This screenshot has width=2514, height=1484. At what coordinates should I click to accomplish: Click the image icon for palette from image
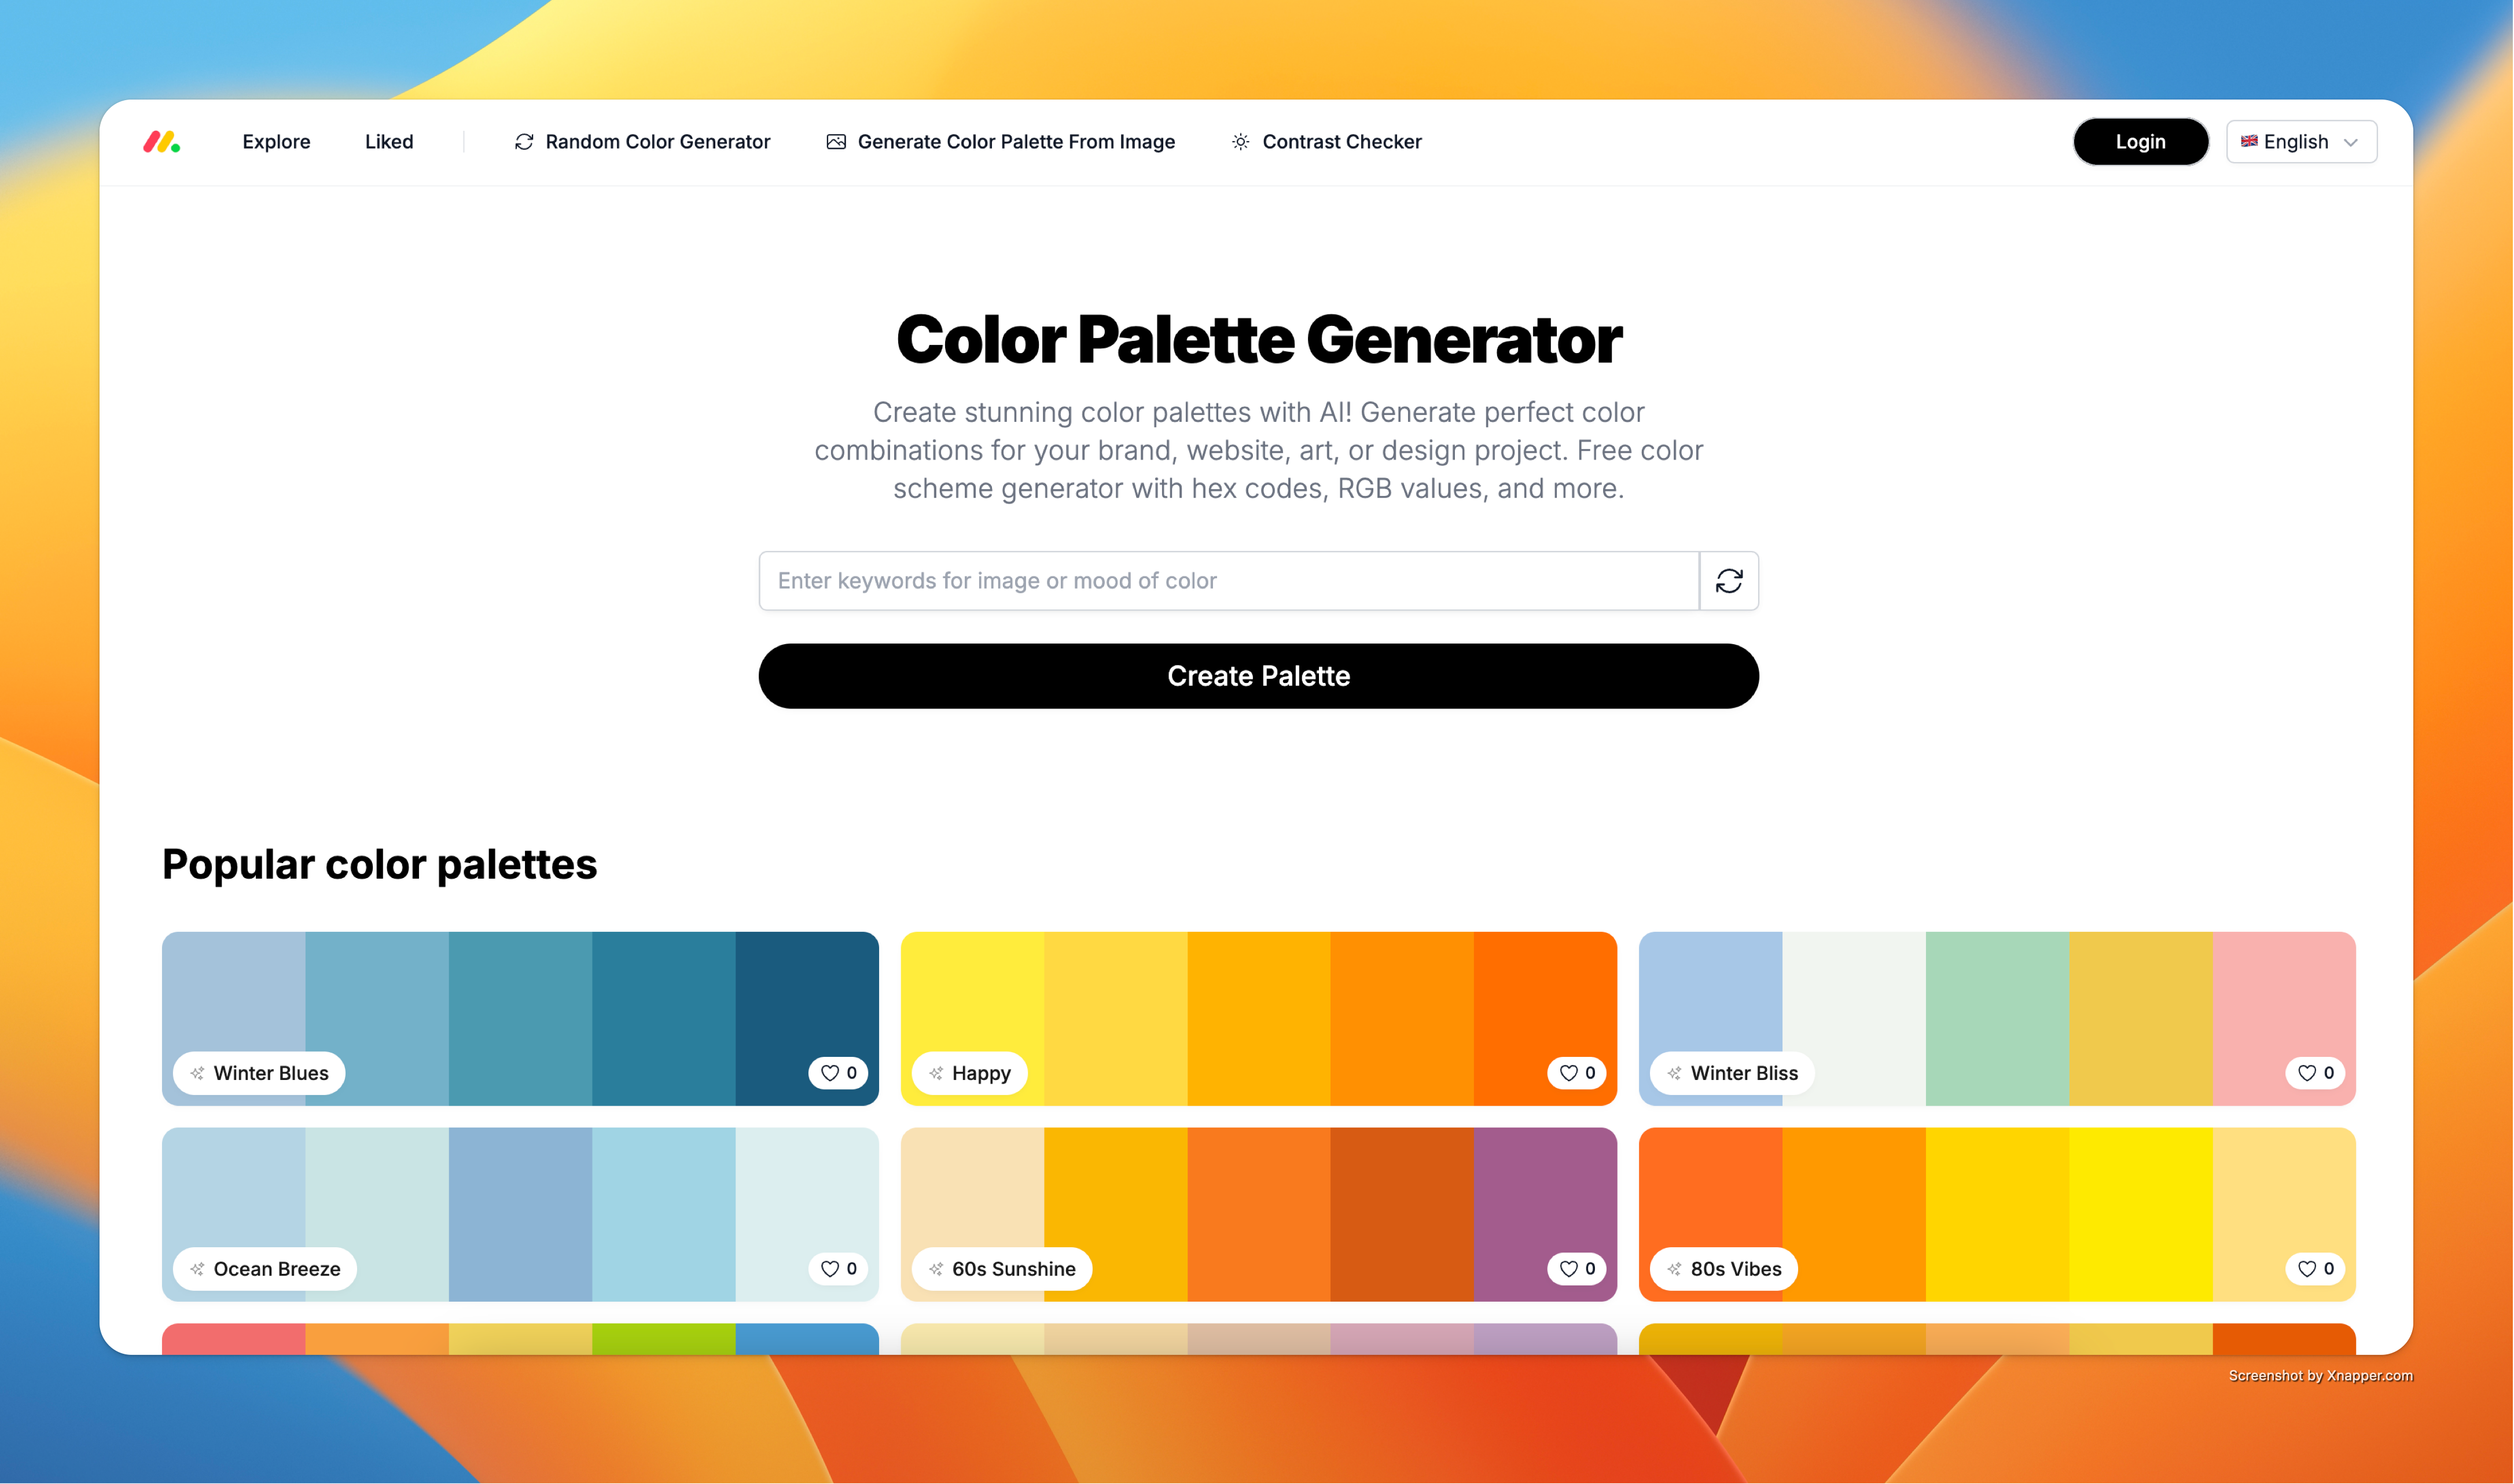[836, 142]
